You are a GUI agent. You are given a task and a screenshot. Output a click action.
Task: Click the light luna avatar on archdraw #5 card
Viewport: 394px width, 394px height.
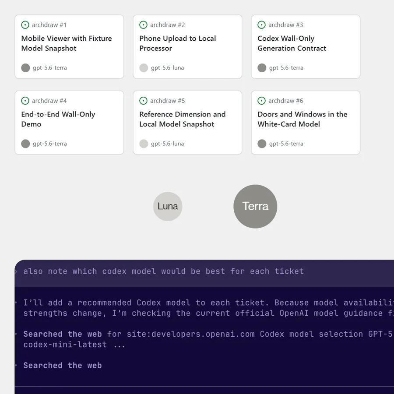(x=144, y=144)
